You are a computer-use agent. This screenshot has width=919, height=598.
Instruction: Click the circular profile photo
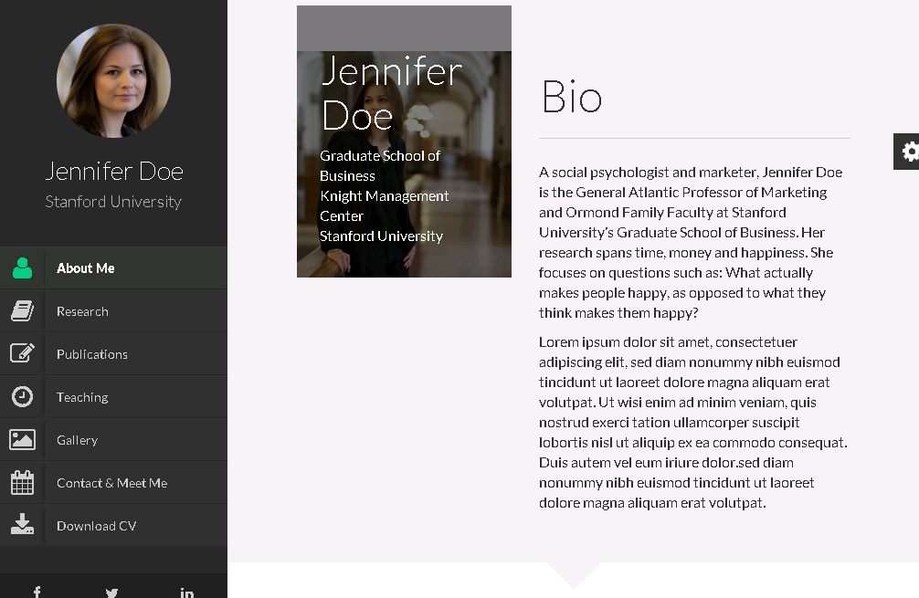113,81
